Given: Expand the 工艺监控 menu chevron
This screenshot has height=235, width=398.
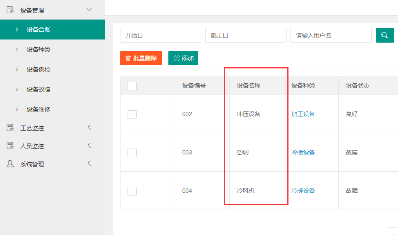Looking at the screenshot, I should tap(89, 127).
